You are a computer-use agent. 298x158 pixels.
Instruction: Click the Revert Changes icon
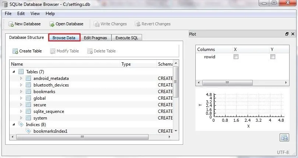click(x=137, y=24)
